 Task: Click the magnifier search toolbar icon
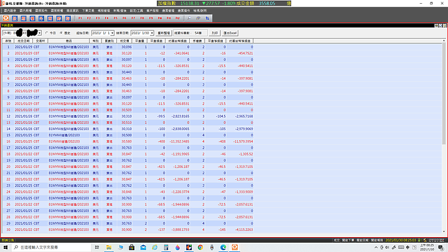coord(189,18)
